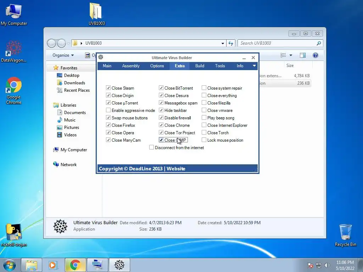Open the Options tab
This screenshot has width=363, height=272.
click(x=157, y=66)
